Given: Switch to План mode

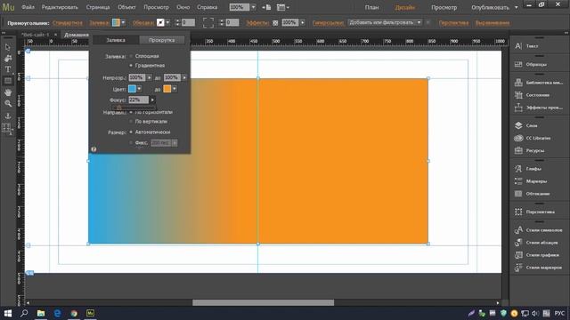Looking at the screenshot, I should [371, 7].
